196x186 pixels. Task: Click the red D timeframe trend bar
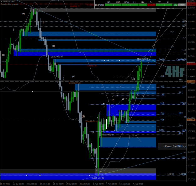point(151,5)
